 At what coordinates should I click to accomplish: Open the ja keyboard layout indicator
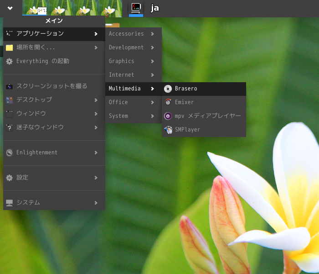pyautogui.click(x=155, y=8)
